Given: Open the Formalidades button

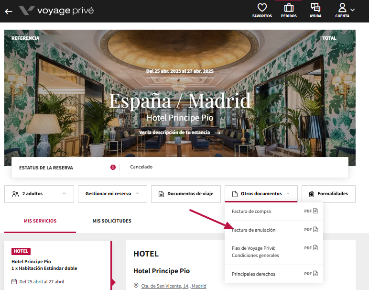Looking at the screenshot, I should tap(328, 194).
